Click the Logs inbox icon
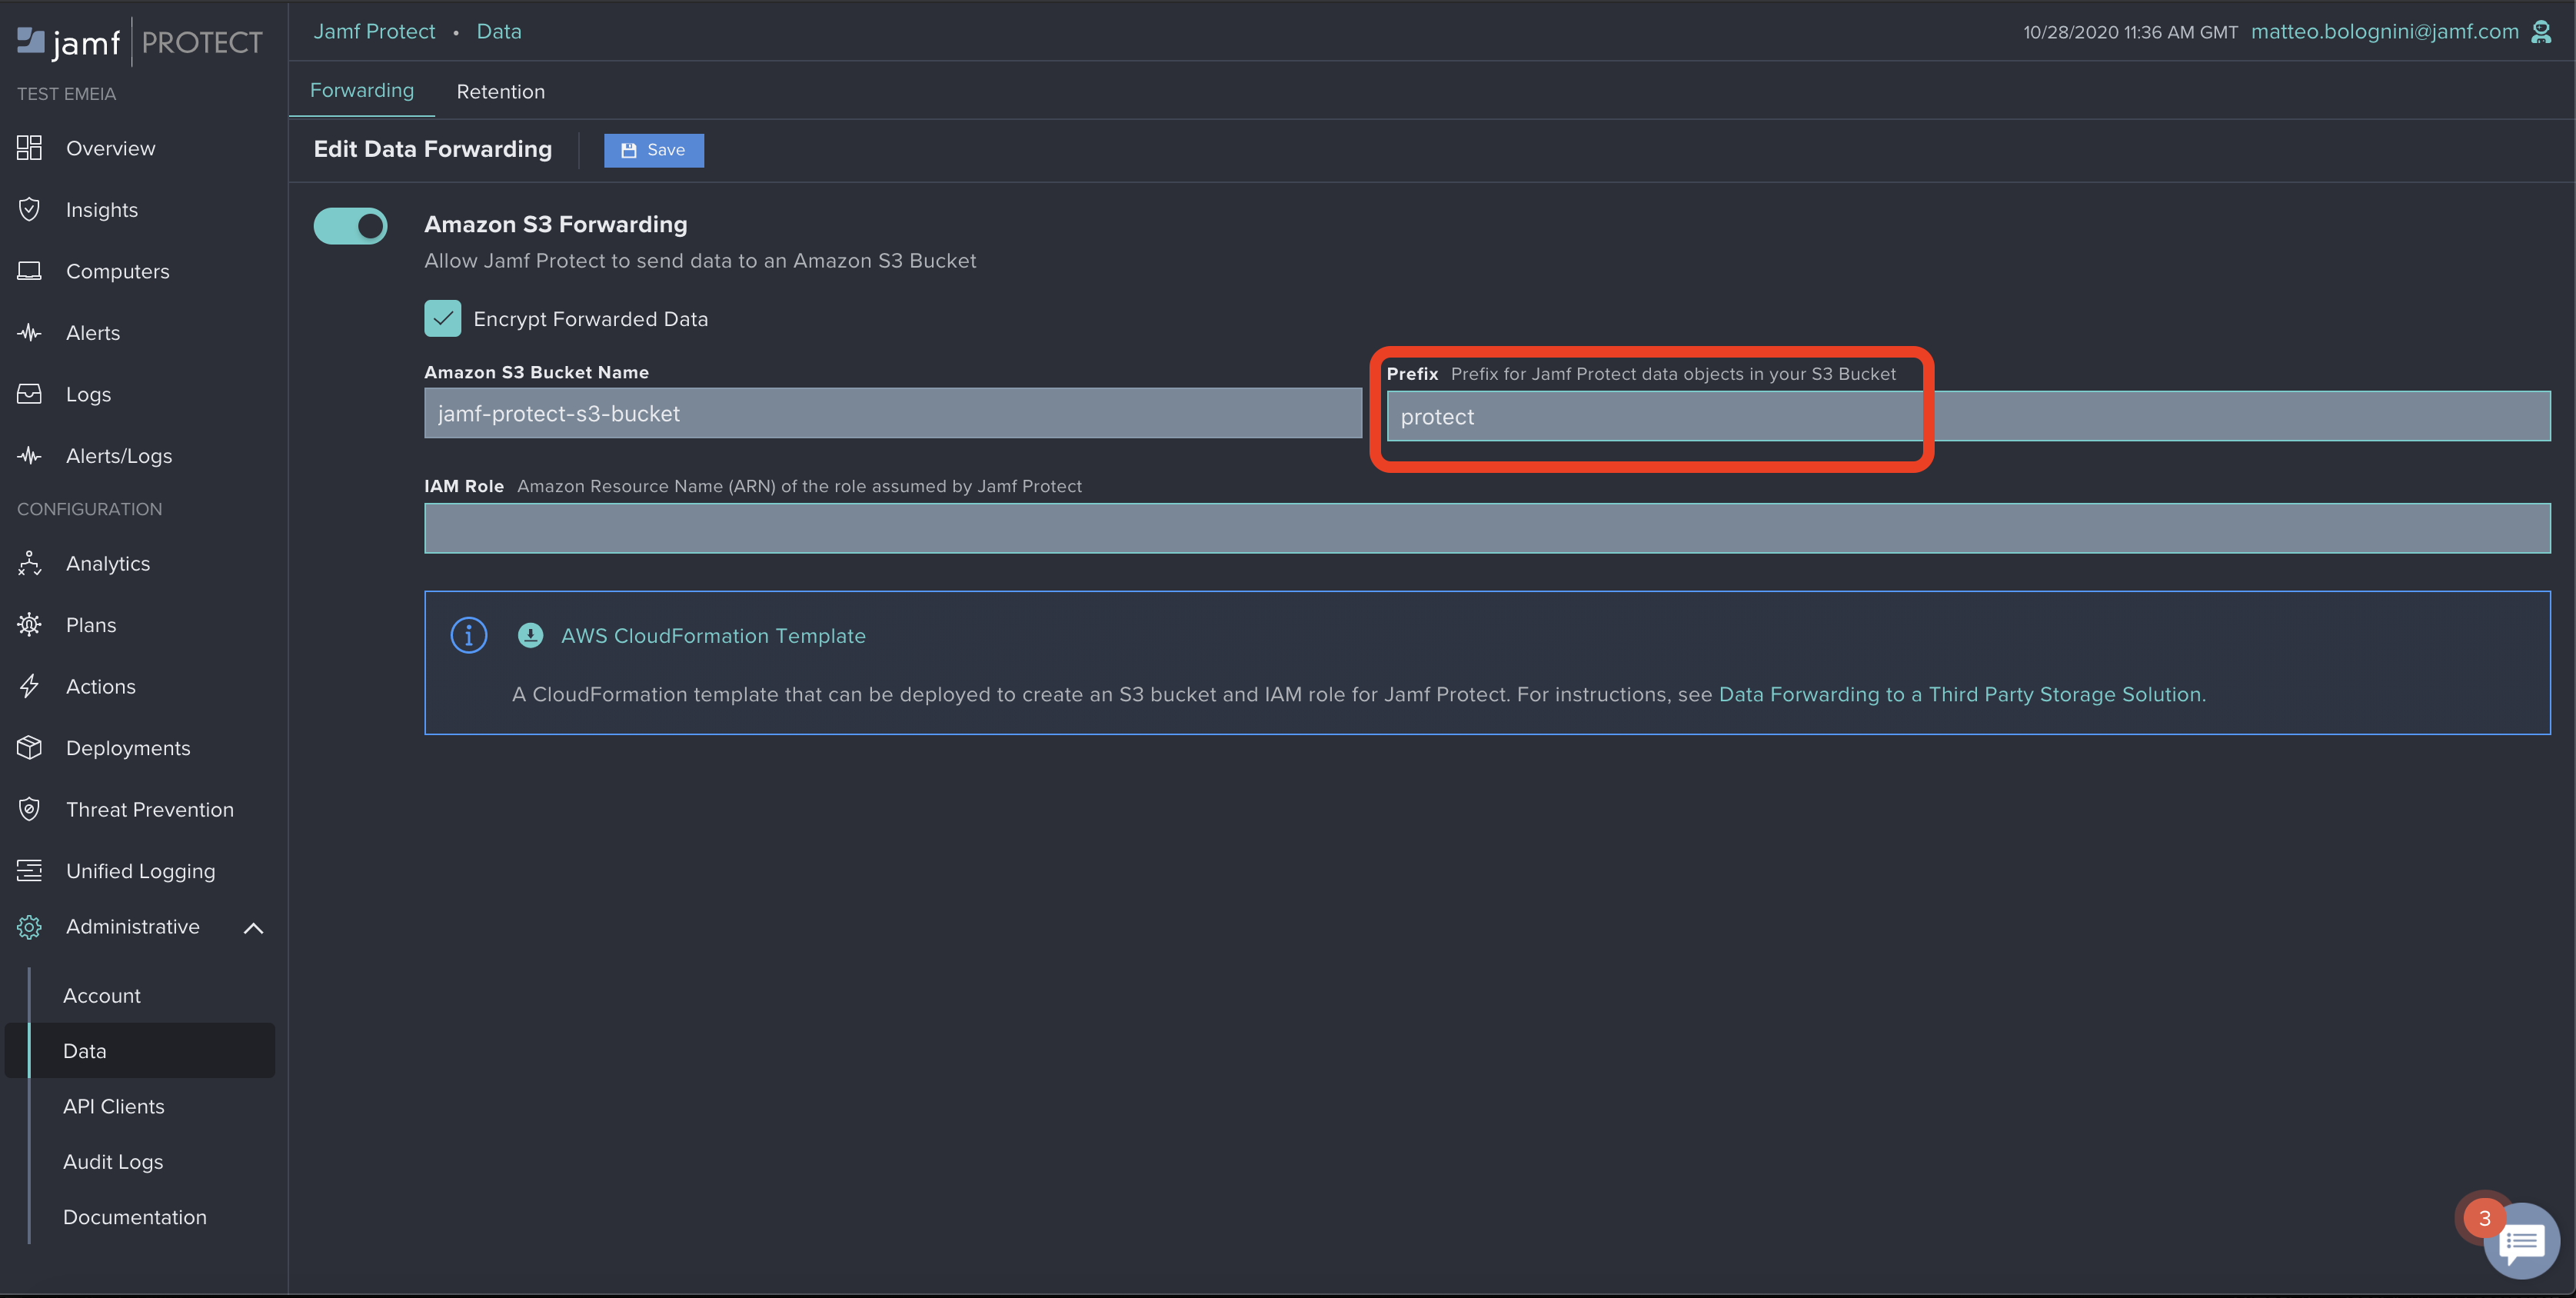The width and height of the screenshot is (2576, 1298). pyautogui.click(x=29, y=394)
